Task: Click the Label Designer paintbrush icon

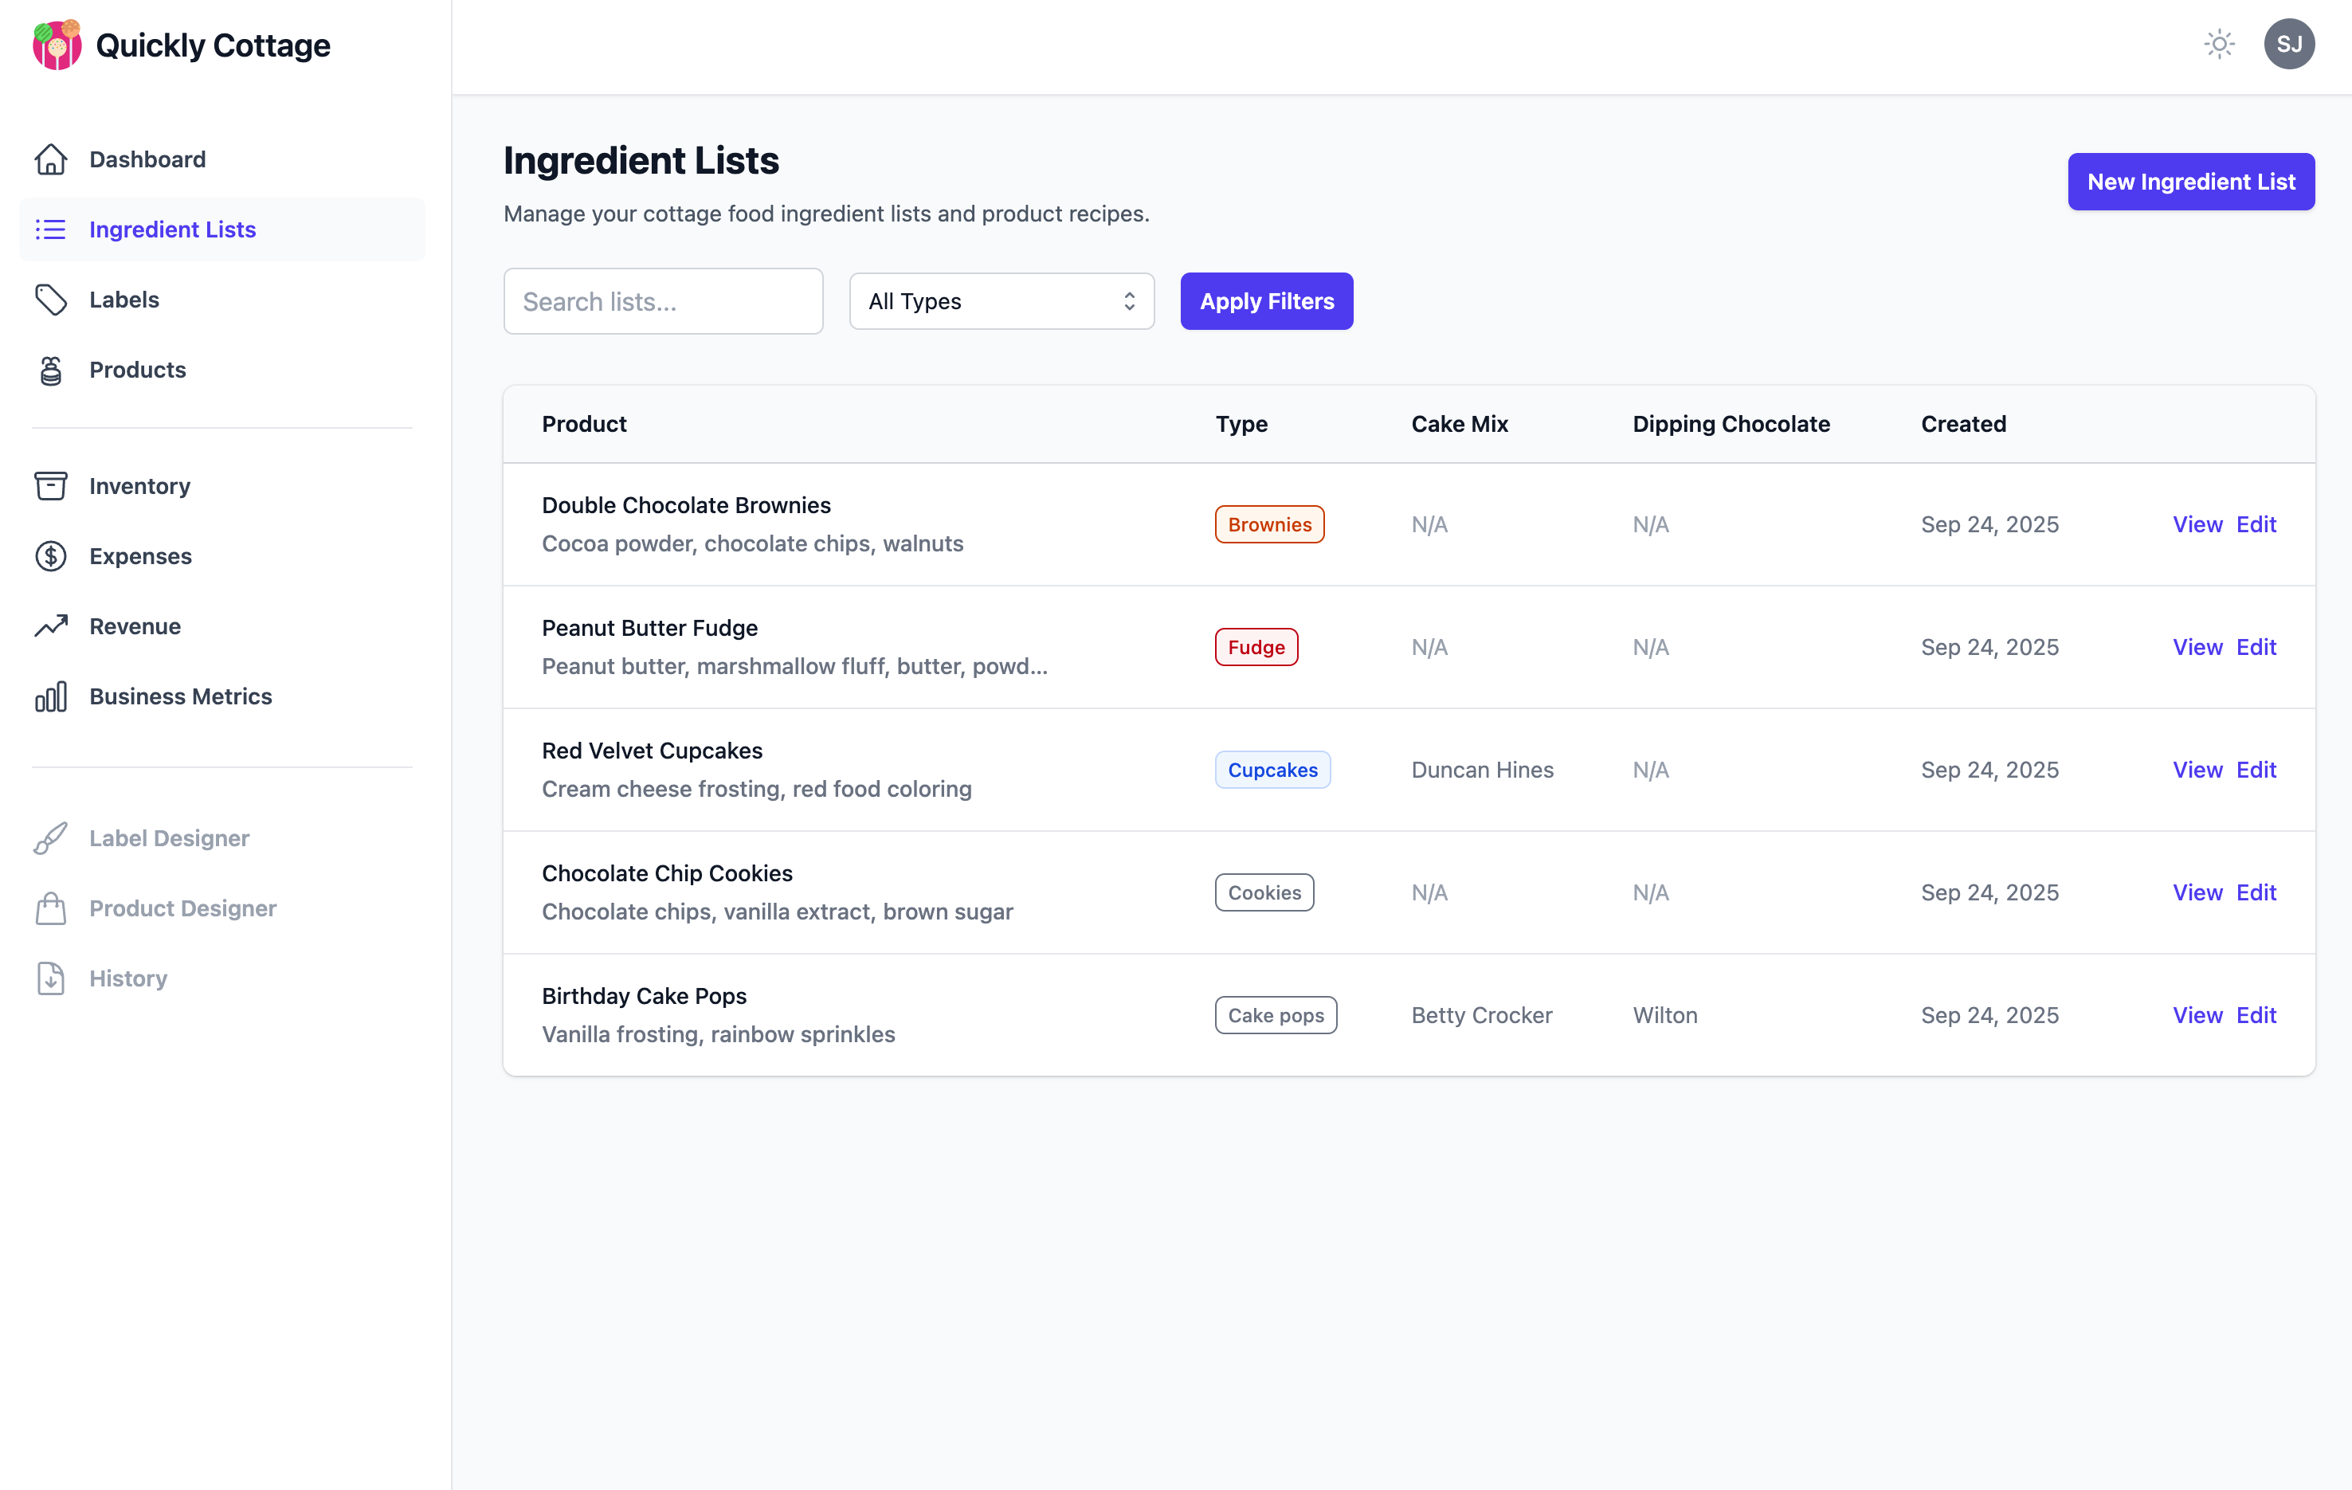Action: pos(51,838)
